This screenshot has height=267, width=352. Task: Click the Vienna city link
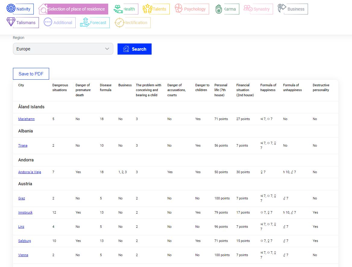(x=23, y=255)
